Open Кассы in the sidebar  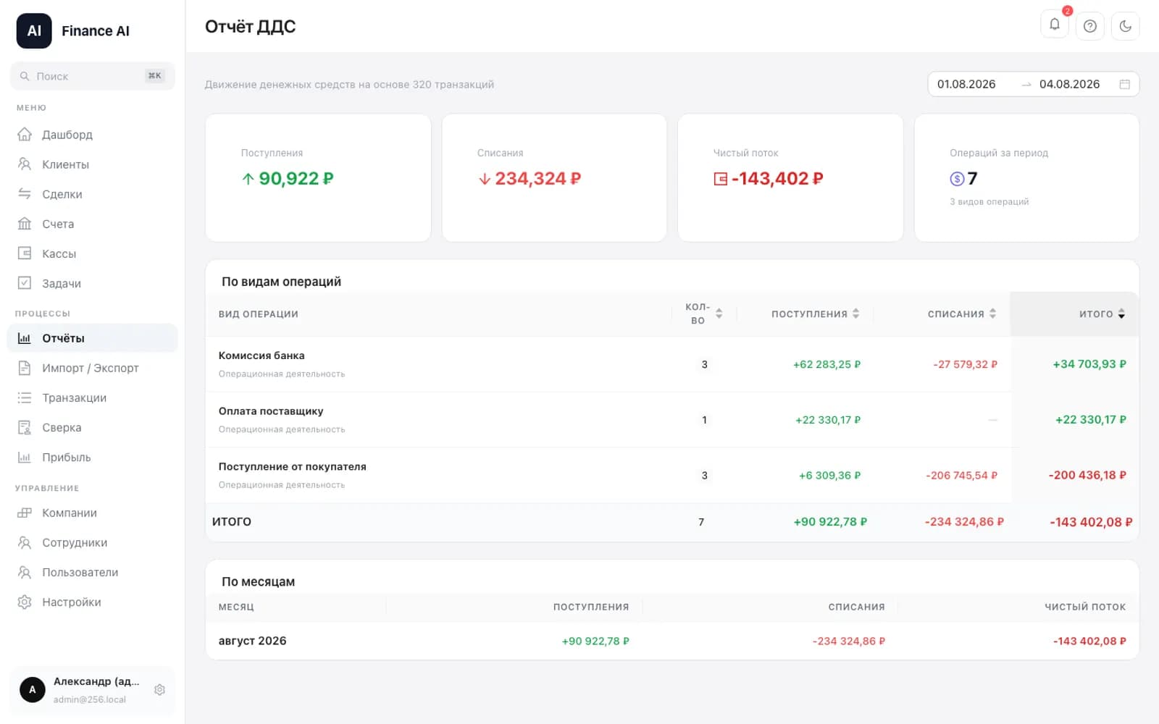point(93,253)
